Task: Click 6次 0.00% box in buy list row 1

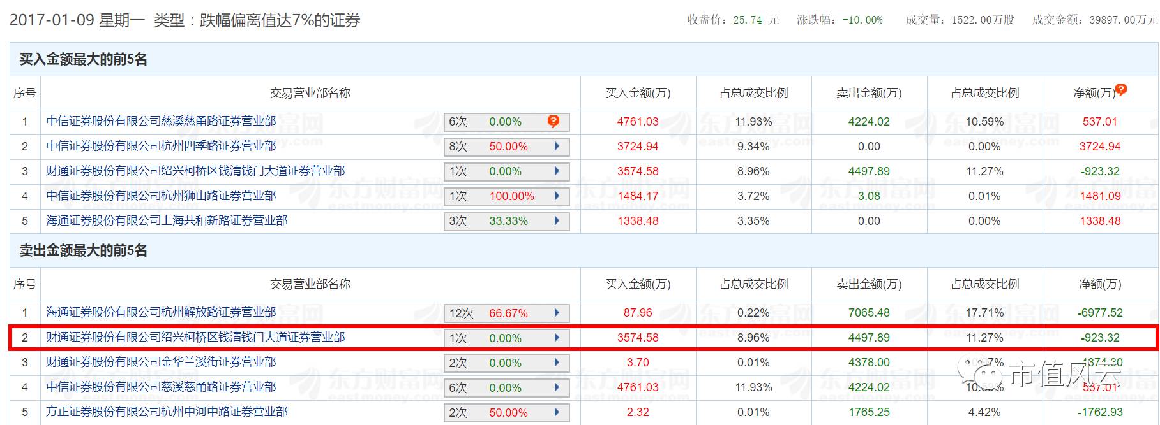Action: [507, 122]
